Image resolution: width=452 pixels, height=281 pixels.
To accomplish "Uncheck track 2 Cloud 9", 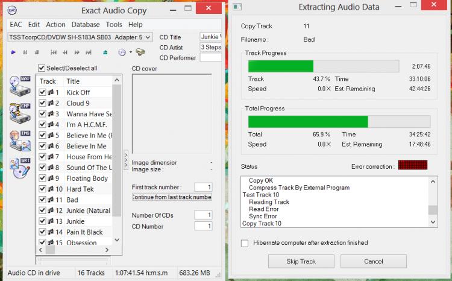I will click(42, 103).
